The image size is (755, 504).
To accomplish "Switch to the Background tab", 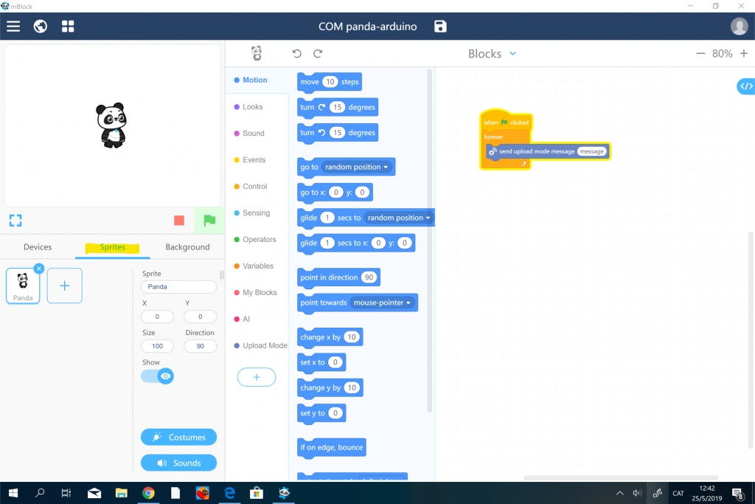I will (187, 247).
